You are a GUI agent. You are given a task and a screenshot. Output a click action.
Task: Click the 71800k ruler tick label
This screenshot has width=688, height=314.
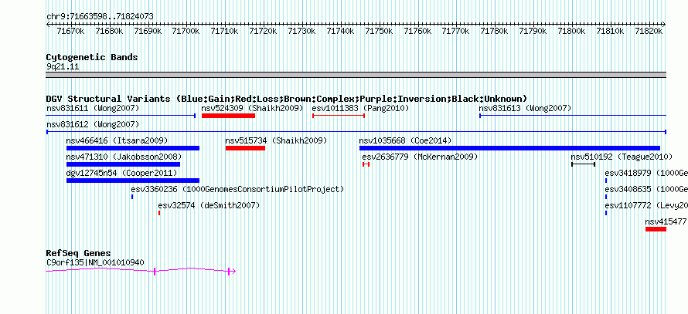(x=572, y=31)
